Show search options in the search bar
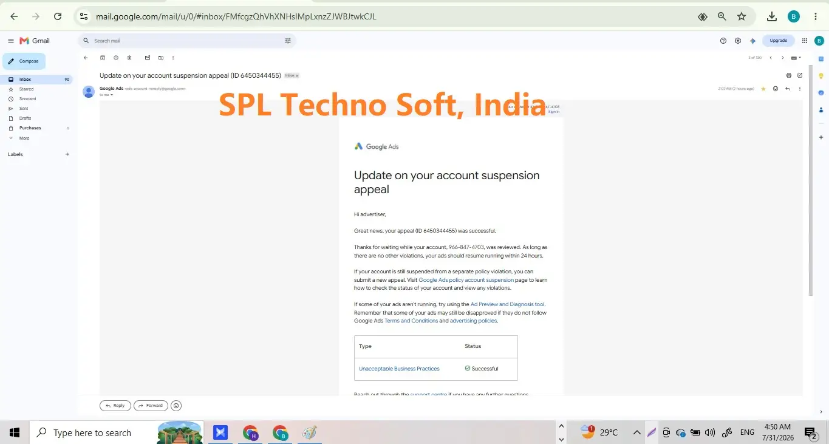 pos(288,41)
